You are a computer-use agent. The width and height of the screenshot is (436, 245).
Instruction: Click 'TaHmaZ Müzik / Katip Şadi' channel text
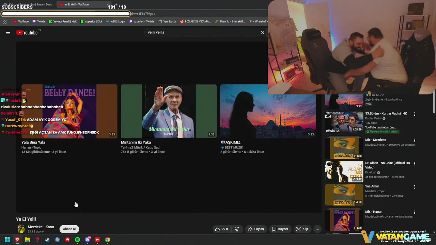[x=141, y=147]
